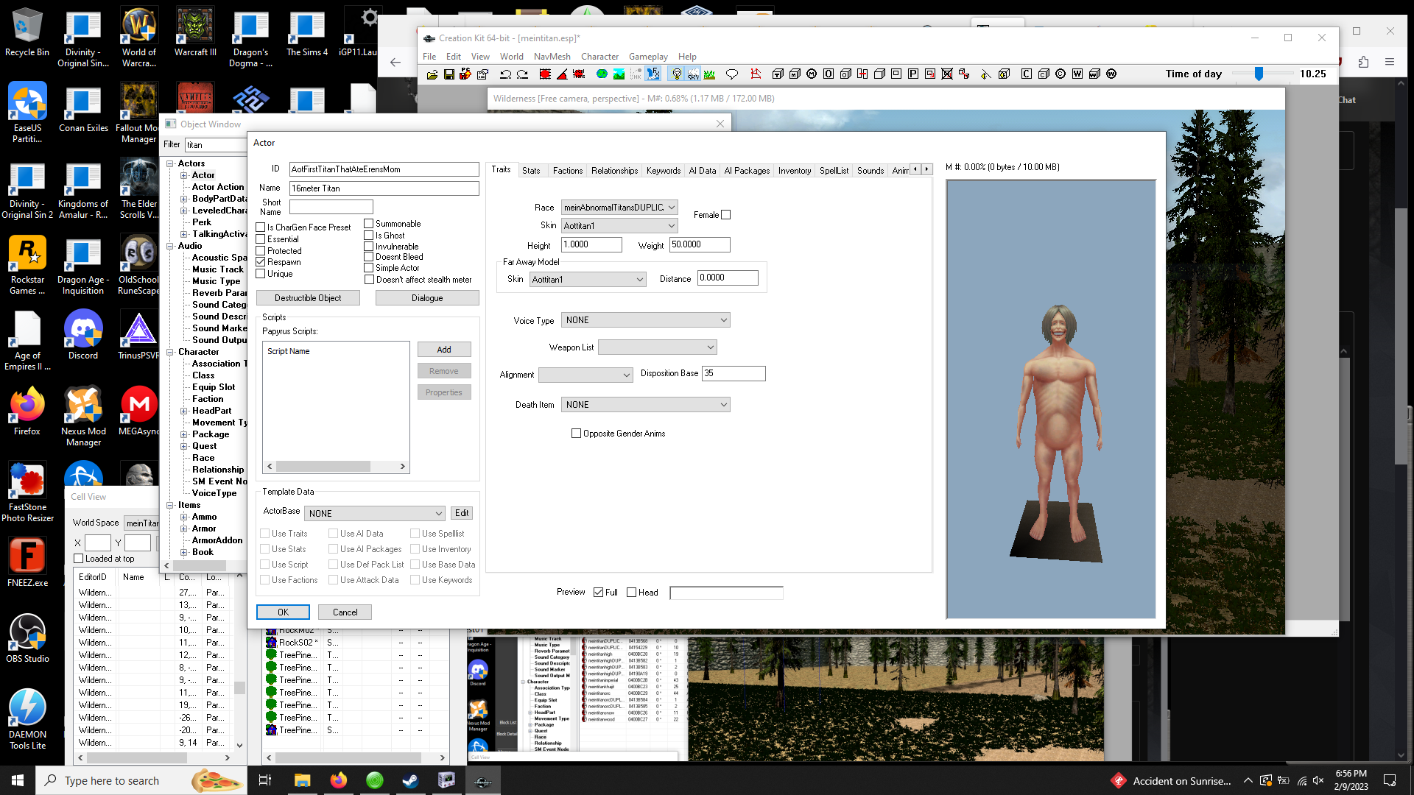Toggle the light bulb brightness icon

(x=676, y=74)
